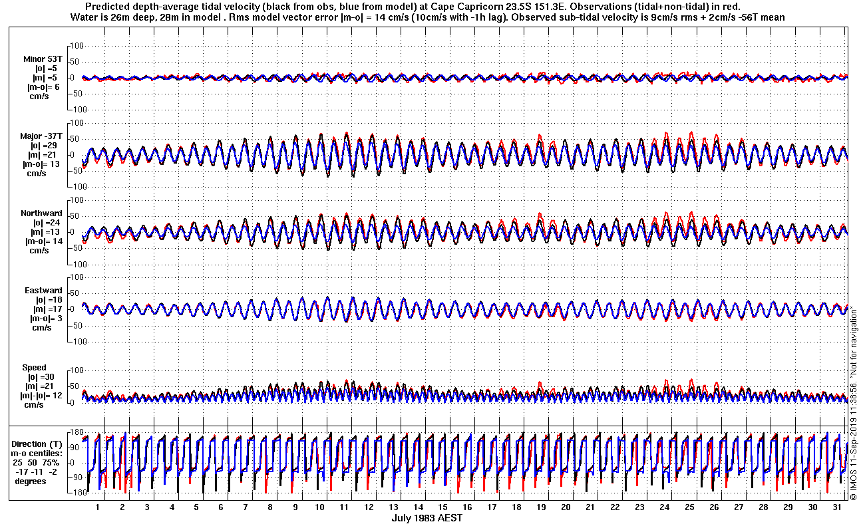Click day "5" on the date axis
865x532 pixels.
pyautogui.click(x=196, y=507)
